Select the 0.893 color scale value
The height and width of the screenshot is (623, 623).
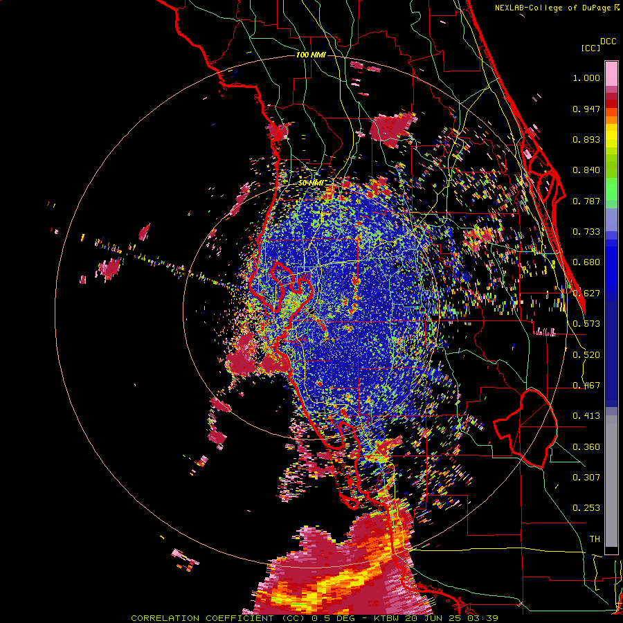586,139
